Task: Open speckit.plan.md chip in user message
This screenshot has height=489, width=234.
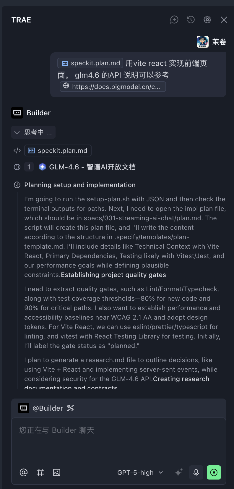Action: pos(90,63)
